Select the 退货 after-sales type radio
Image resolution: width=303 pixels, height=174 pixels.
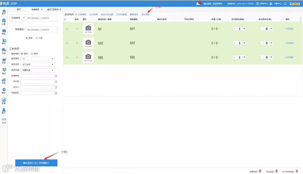pyautogui.click(x=22, y=54)
